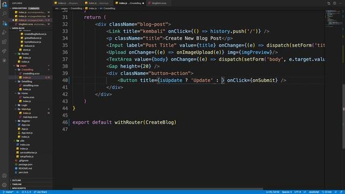Open createBlog.scss in explorer
The width and height of the screenshot is (345, 194).
(x=31, y=73)
